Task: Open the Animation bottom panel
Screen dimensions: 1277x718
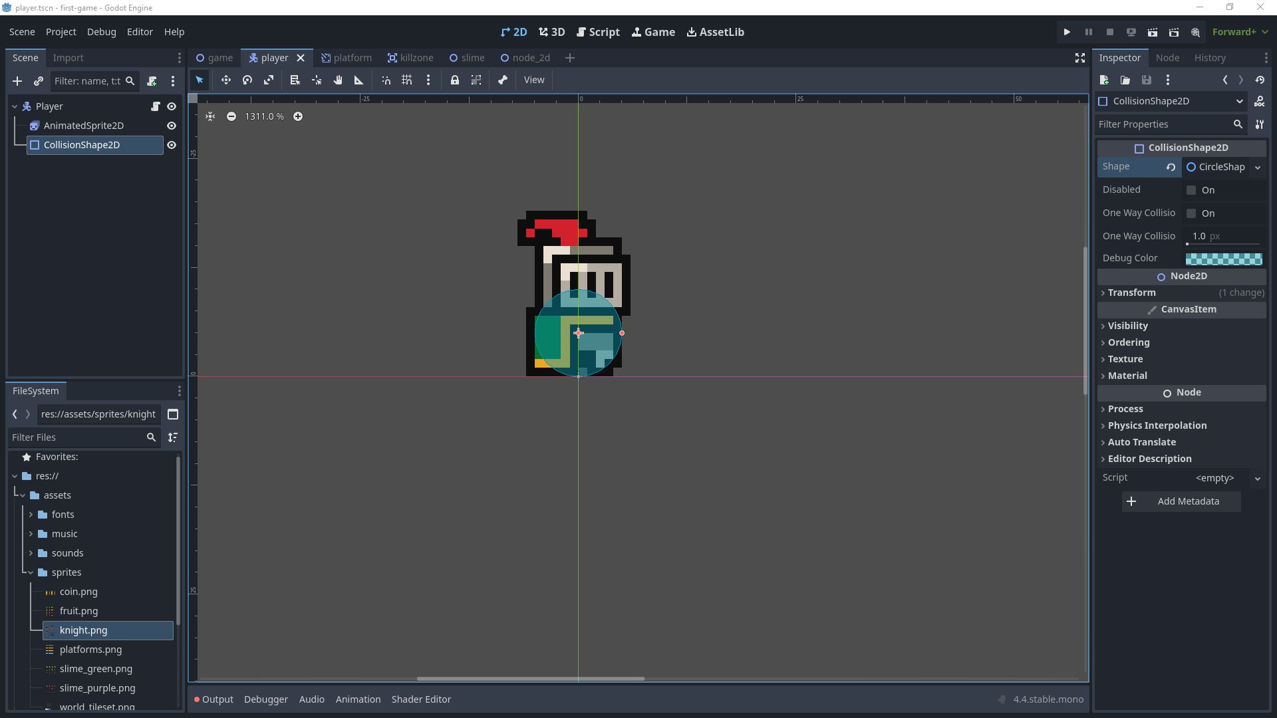Action: coord(358,699)
